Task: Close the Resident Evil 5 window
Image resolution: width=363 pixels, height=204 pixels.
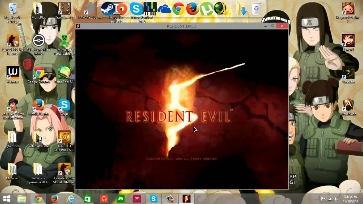Action: [282, 26]
